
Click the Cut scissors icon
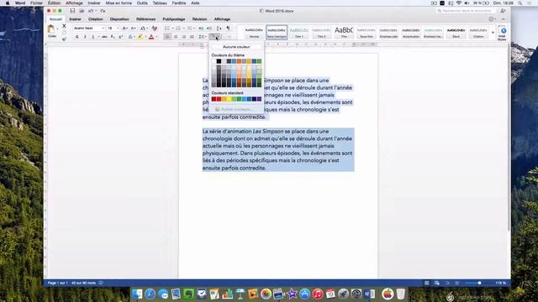pyautogui.click(x=64, y=26)
